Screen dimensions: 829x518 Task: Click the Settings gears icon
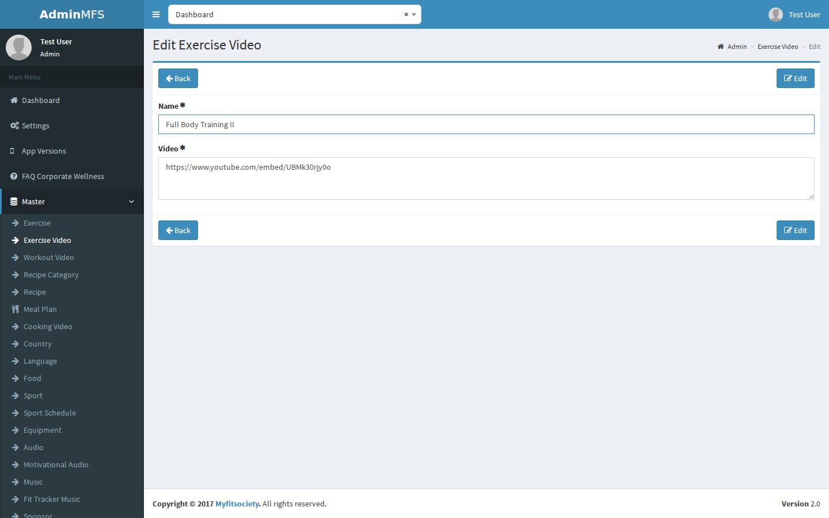coord(14,125)
